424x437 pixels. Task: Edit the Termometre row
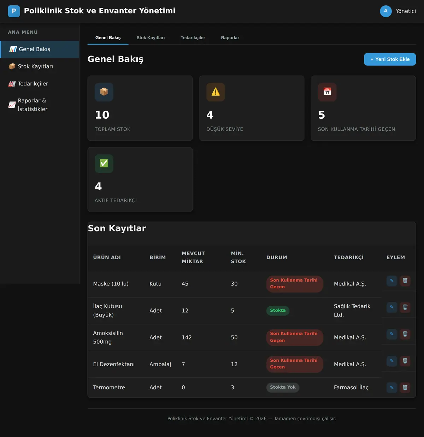click(x=392, y=388)
